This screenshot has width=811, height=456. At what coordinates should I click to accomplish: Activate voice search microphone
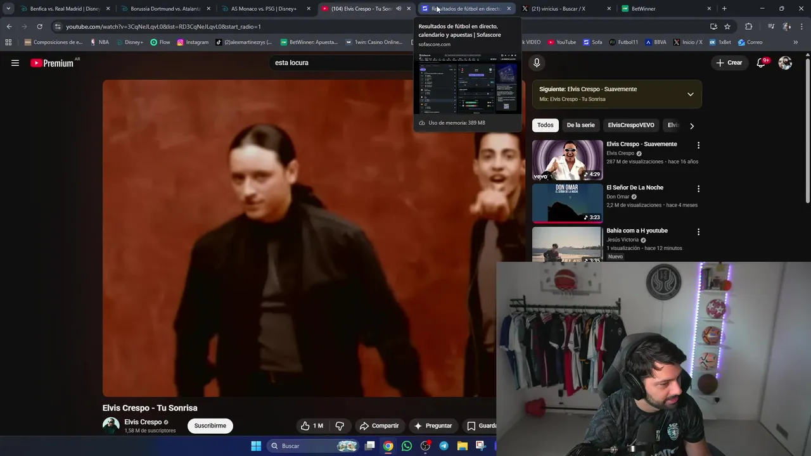pos(537,63)
